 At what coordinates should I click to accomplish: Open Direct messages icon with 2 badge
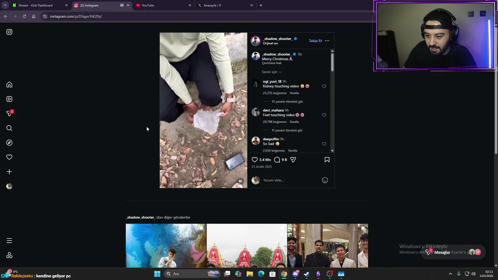click(9, 114)
